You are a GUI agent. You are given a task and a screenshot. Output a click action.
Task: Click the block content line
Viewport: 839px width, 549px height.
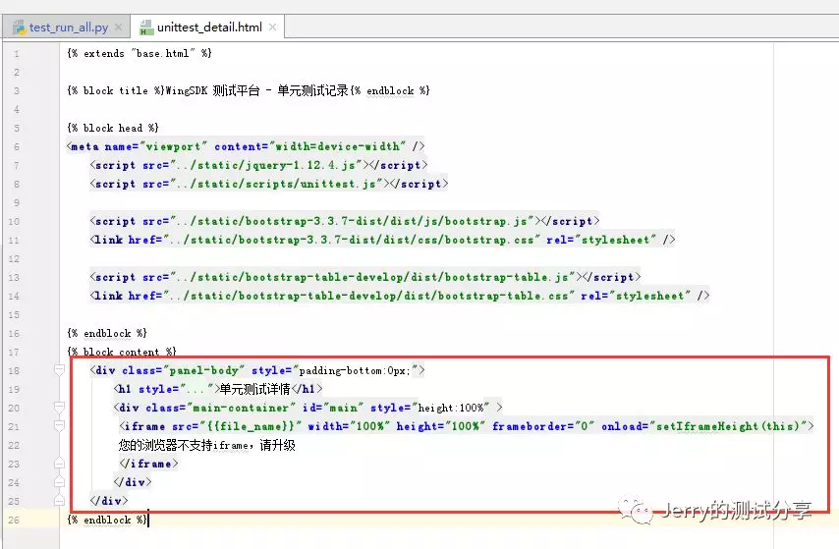(122, 352)
